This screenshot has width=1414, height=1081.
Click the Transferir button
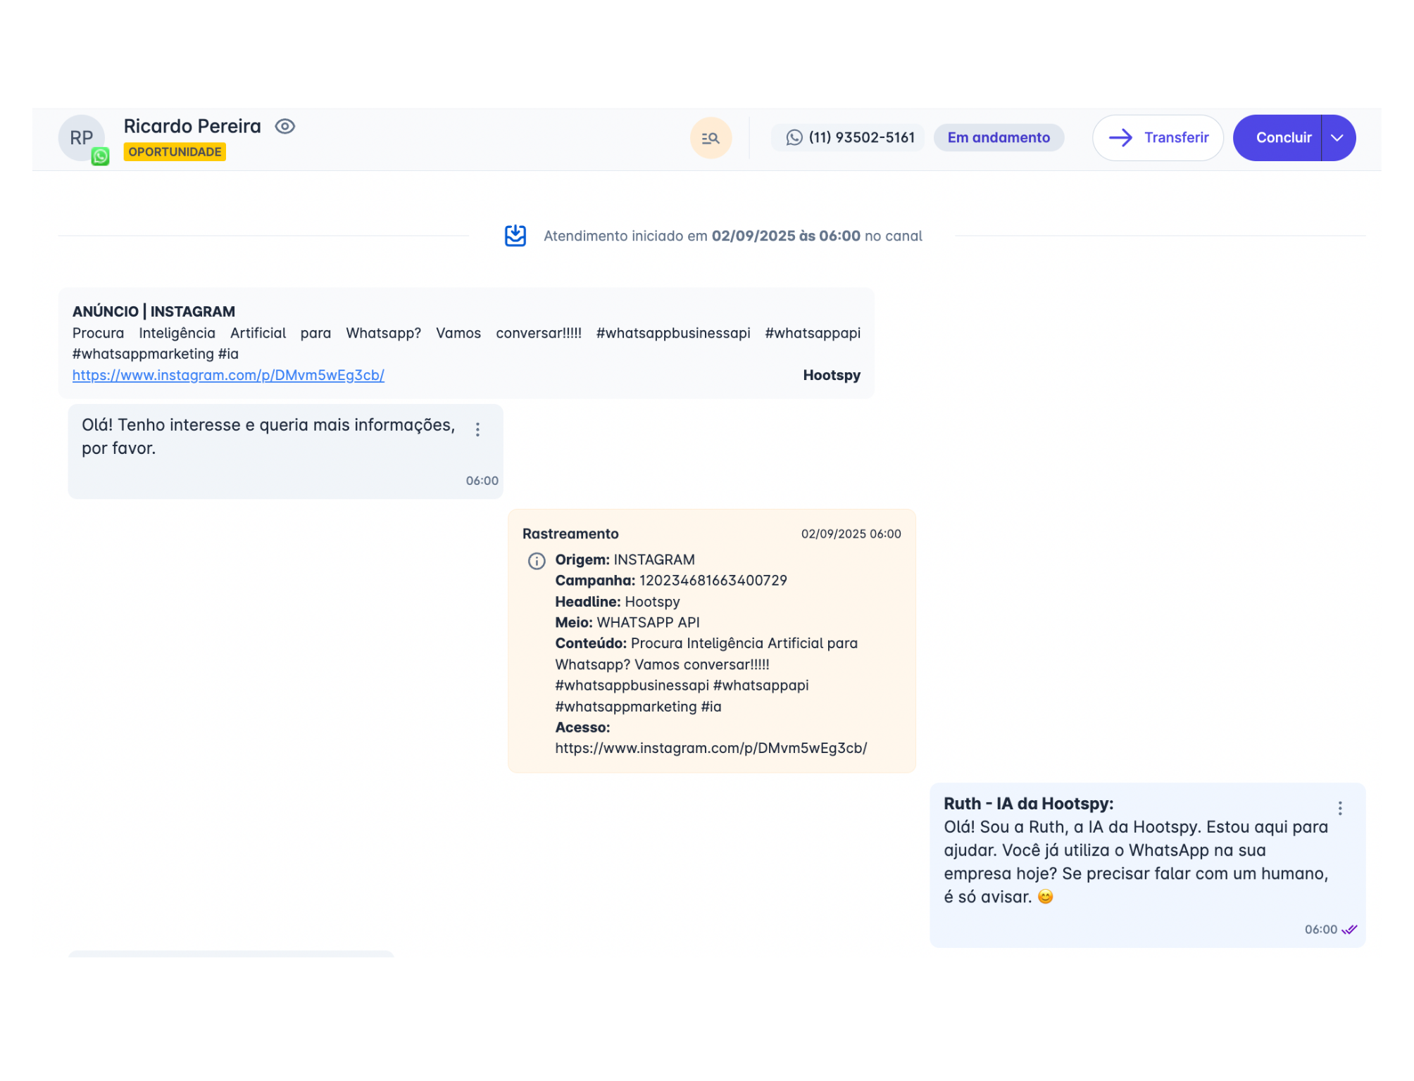click(1158, 138)
